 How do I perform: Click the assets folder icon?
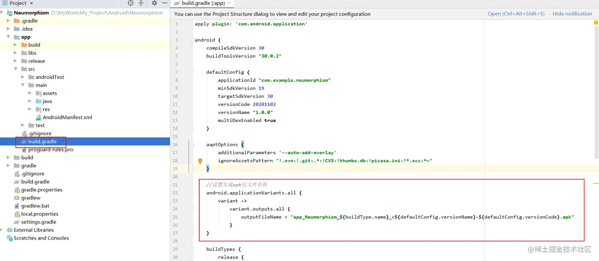click(x=38, y=93)
